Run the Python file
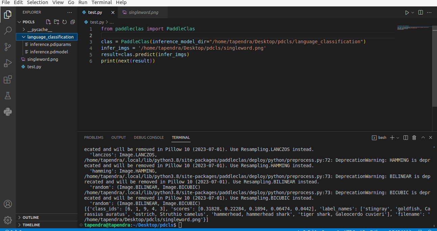437x231 pixels. coord(407,12)
